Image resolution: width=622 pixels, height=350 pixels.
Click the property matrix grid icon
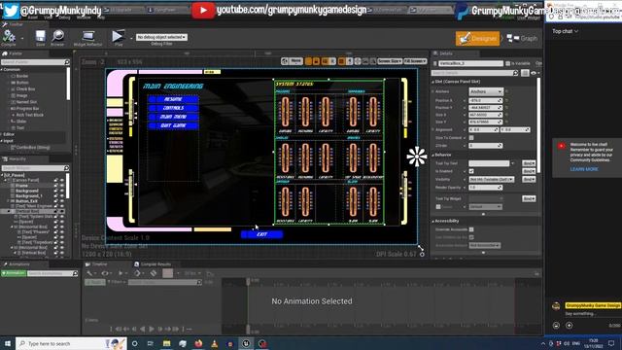[x=525, y=73]
